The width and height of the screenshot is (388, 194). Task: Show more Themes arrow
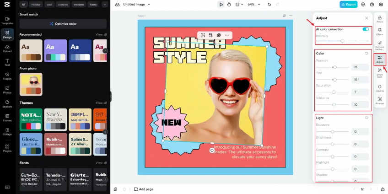[x=105, y=132]
